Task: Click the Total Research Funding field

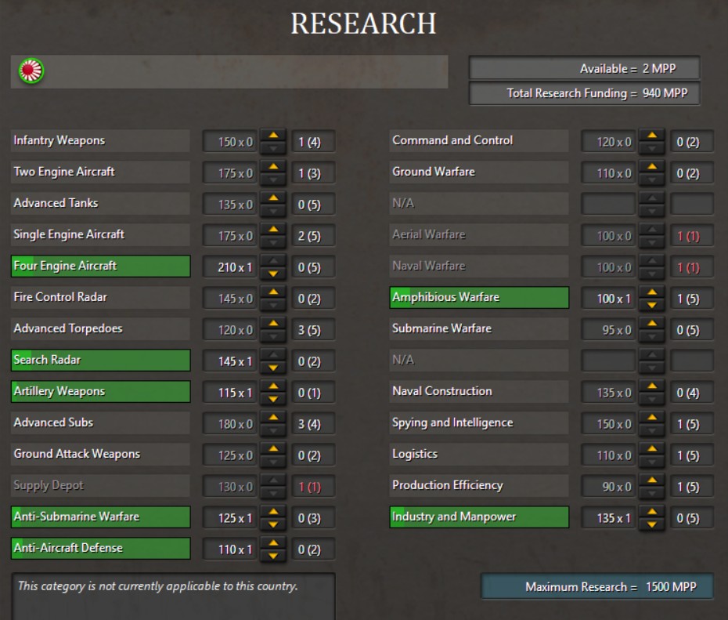Action: (x=584, y=93)
